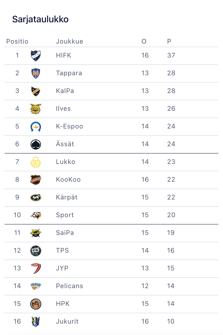Image resolution: width=223 pixels, height=335 pixels.
Task: Click the Kärpät team logo
Action: click(x=35, y=198)
